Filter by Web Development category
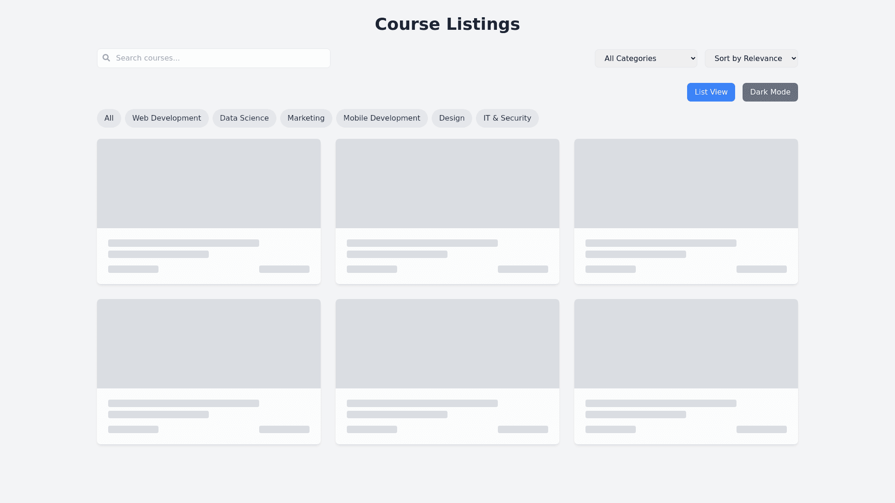Viewport: 895px width, 503px height. [166, 118]
